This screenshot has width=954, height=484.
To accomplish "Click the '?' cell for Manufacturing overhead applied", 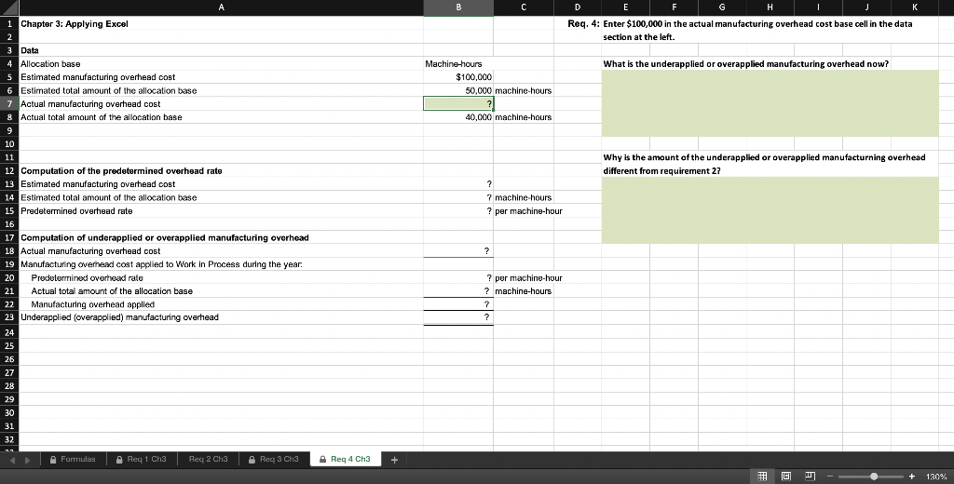I will tap(458, 304).
